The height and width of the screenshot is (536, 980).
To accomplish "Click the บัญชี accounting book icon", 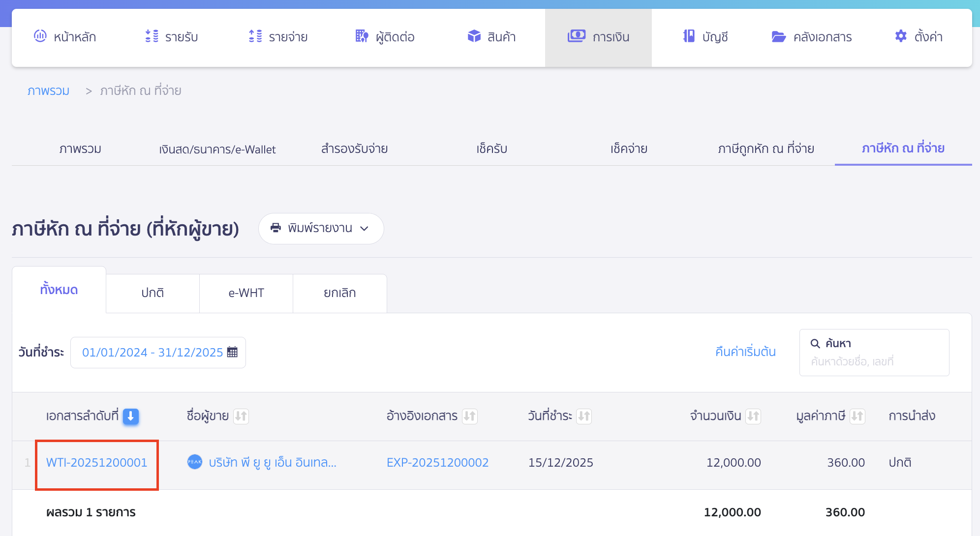I will (x=689, y=36).
